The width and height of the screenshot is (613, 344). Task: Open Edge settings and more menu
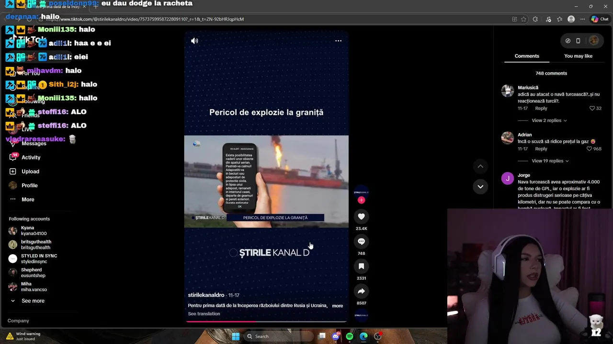click(582, 19)
